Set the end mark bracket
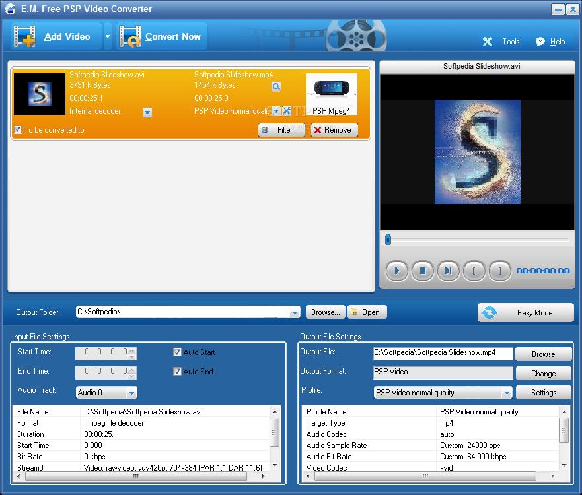The height and width of the screenshot is (495, 582). [x=500, y=271]
